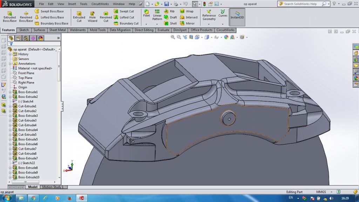Open the Reference Geometry dropdown
Image resolution: width=359 pixels, height=202 pixels.
coord(209,24)
